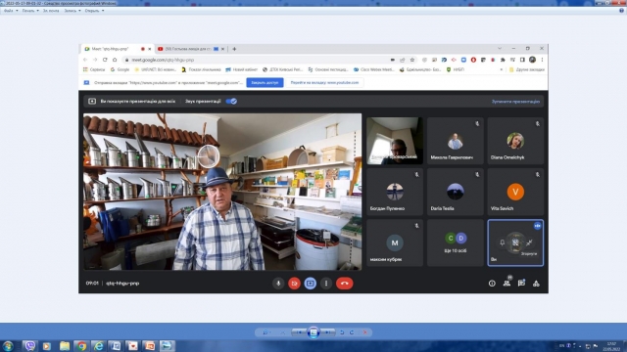Click the Photo Viewer actual size button
This screenshot has width=627, height=352.
283,332
